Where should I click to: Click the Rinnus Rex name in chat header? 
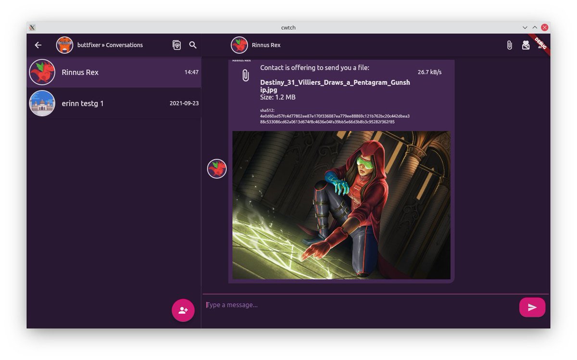[x=266, y=45]
